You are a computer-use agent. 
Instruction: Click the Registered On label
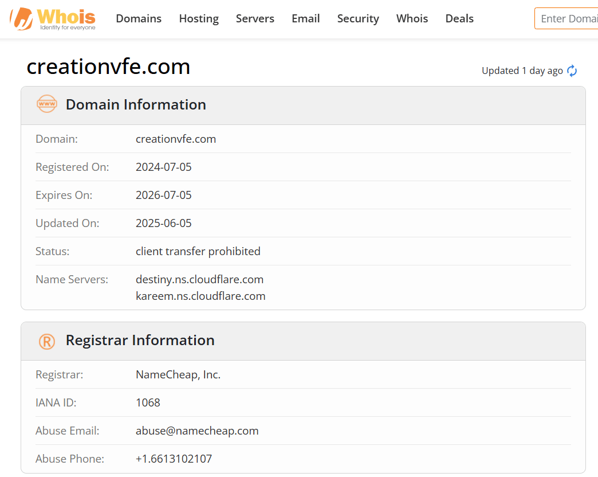point(72,167)
